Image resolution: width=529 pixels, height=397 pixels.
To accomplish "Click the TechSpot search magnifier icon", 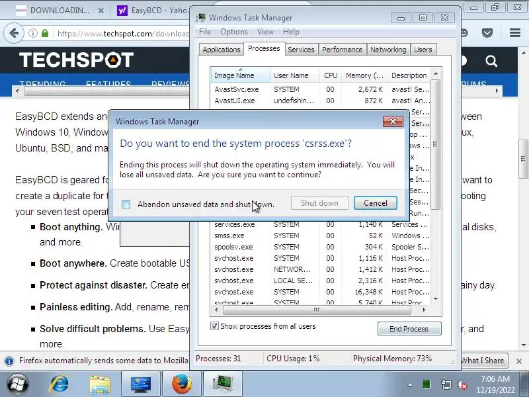I will [x=491, y=61].
